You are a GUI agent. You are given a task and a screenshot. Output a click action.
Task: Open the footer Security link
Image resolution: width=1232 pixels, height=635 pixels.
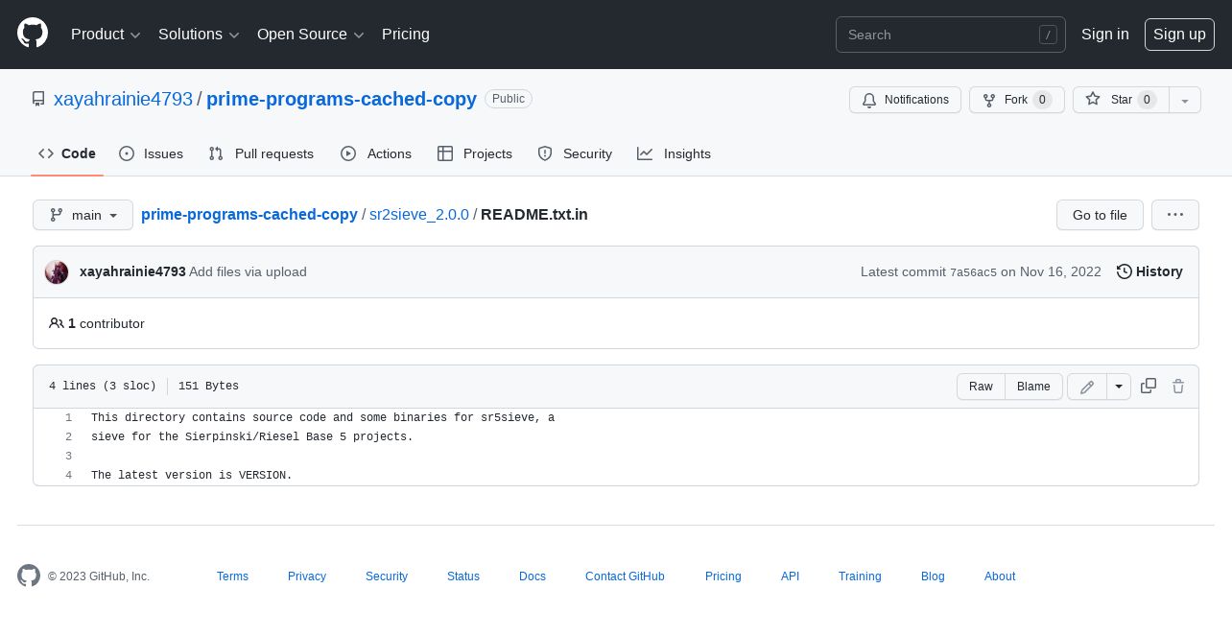click(x=387, y=576)
